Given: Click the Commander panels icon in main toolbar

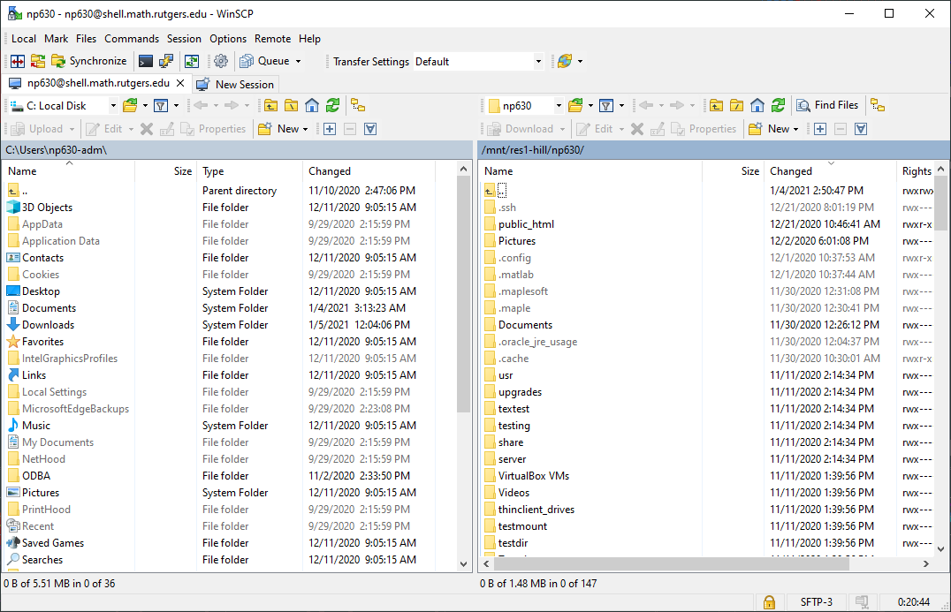Looking at the screenshot, I should pyautogui.click(x=18, y=61).
